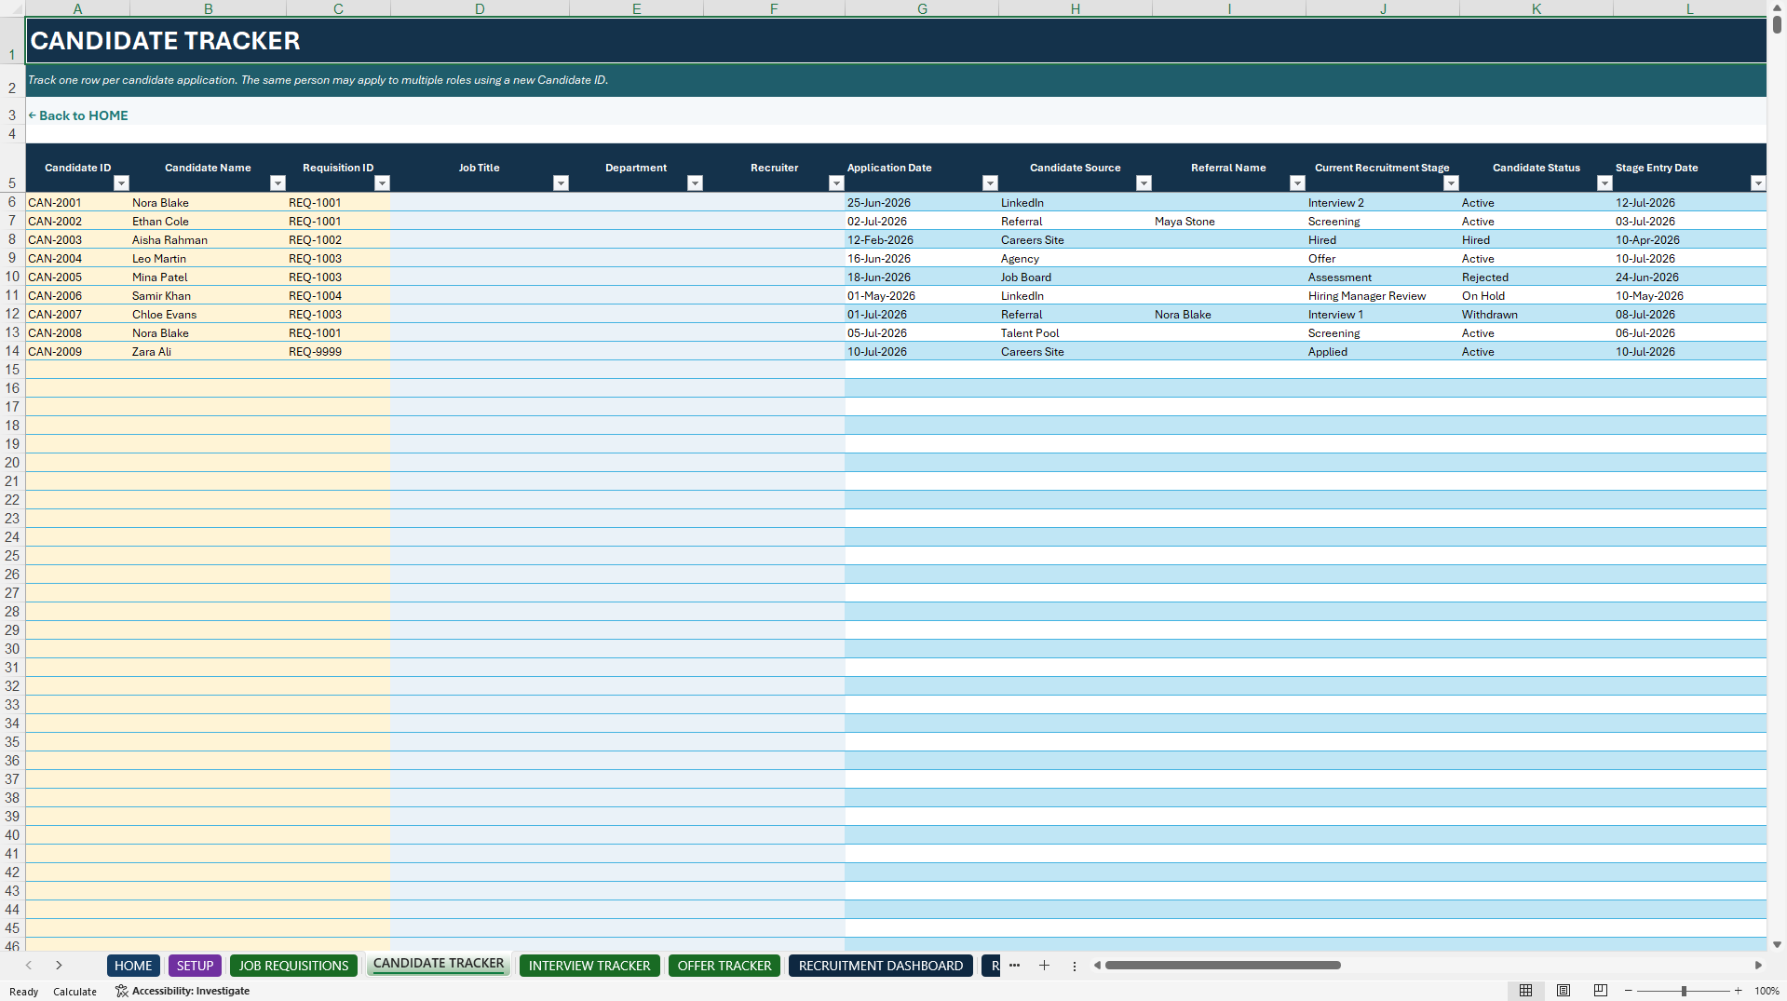Switch to the SETUP sheet tab
The width and height of the screenshot is (1787, 1001).
[195, 966]
